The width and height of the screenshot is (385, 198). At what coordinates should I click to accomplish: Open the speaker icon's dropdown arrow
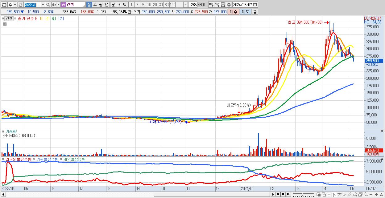click(59, 5)
